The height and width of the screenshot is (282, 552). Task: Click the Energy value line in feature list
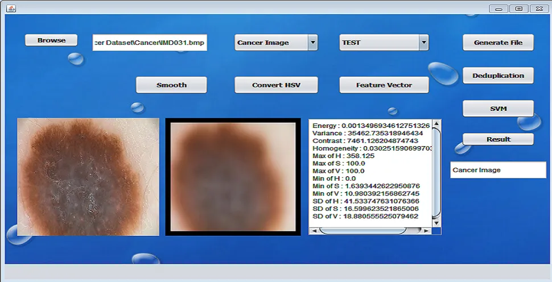point(371,126)
